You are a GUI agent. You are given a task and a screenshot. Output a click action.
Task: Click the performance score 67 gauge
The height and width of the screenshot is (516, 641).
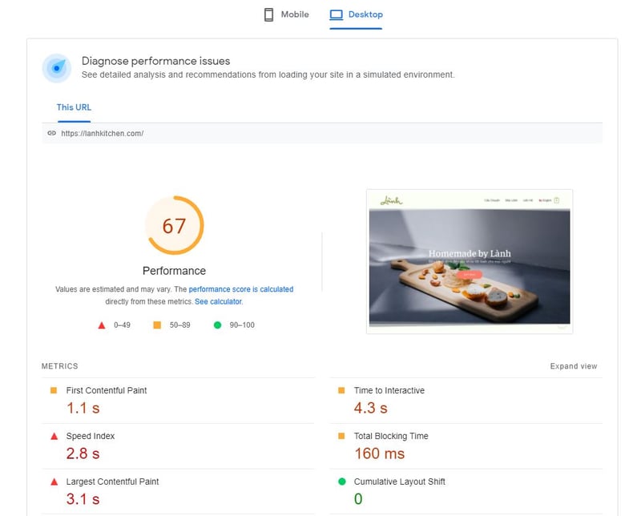pos(174,226)
